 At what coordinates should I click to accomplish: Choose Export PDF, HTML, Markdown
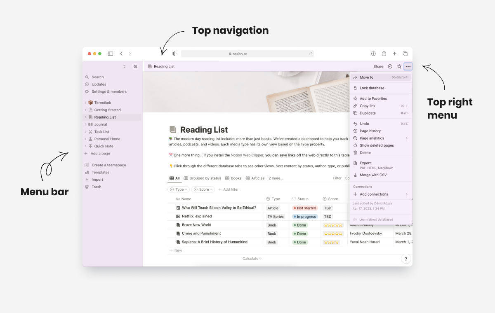[x=380, y=165]
